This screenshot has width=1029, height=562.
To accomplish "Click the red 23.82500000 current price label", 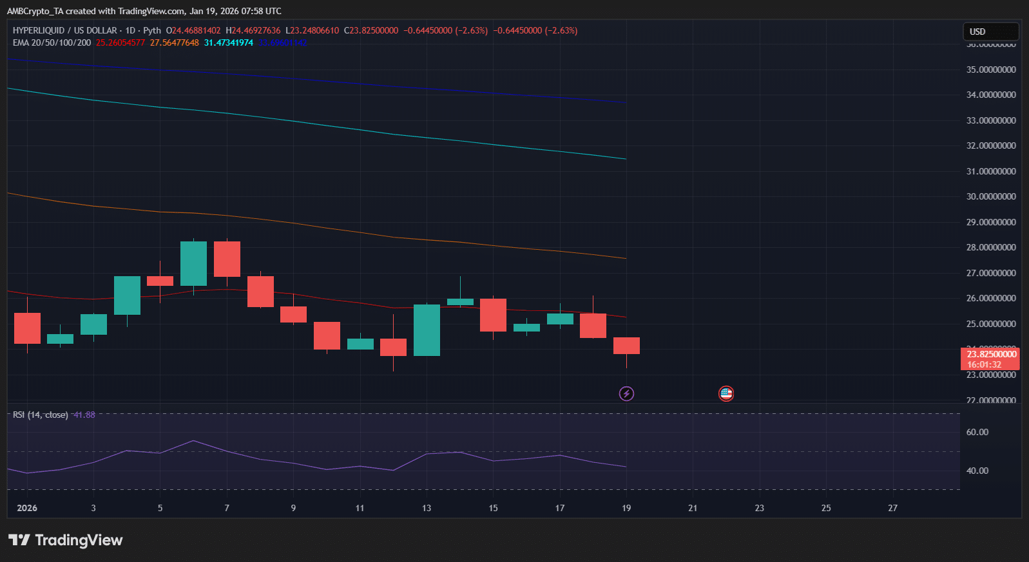I will coord(990,354).
